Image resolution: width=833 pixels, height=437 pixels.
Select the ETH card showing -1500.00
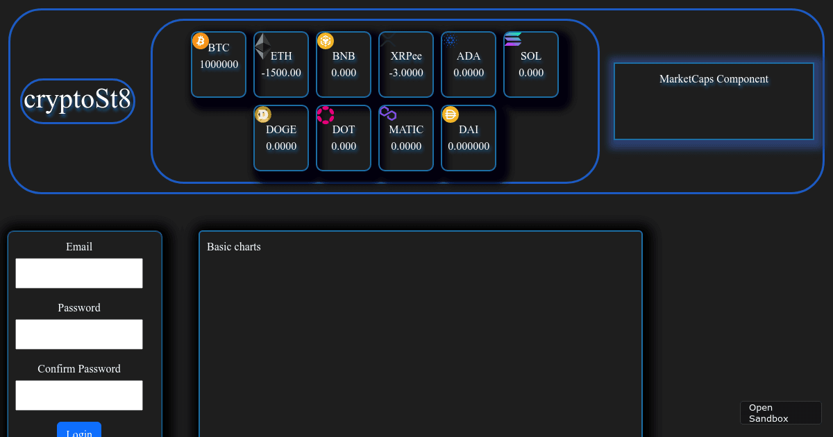point(281,73)
